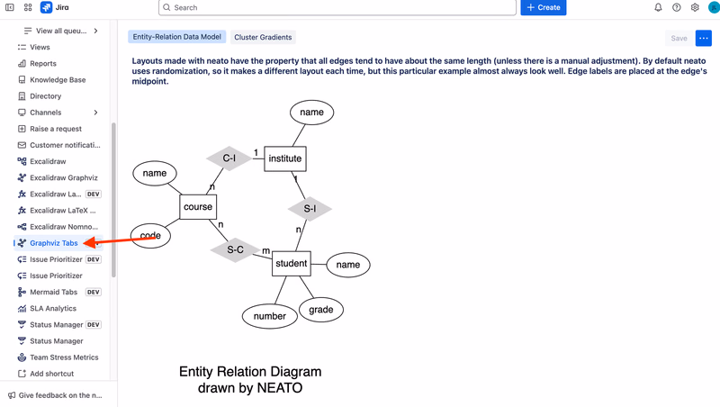Click the DEV badge beside Mermaid Tabs
The width and height of the screenshot is (720, 407).
(94, 292)
